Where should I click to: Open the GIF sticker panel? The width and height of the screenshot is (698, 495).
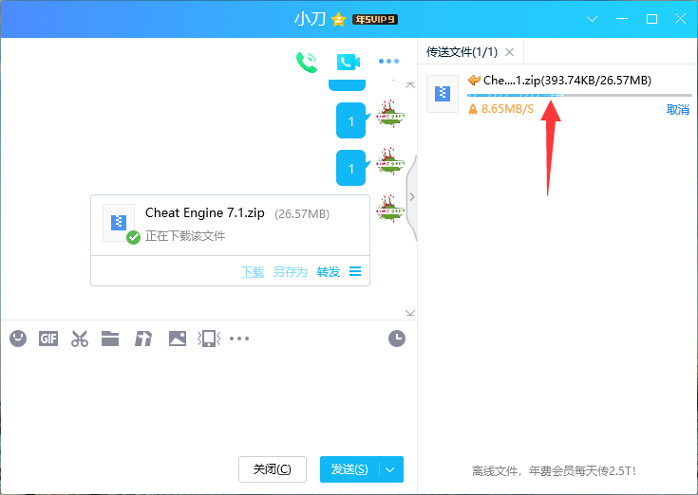pyautogui.click(x=48, y=338)
